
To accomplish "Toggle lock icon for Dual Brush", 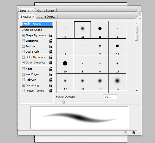I will [x=51, y=52].
